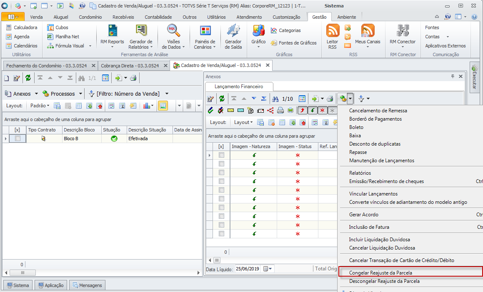Open Leitor RSS

(x=333, y=36)
